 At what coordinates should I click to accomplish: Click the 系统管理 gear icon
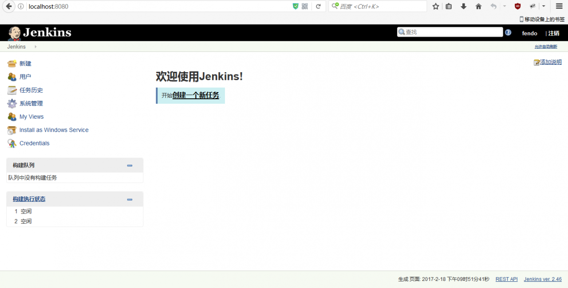[12, 103]
